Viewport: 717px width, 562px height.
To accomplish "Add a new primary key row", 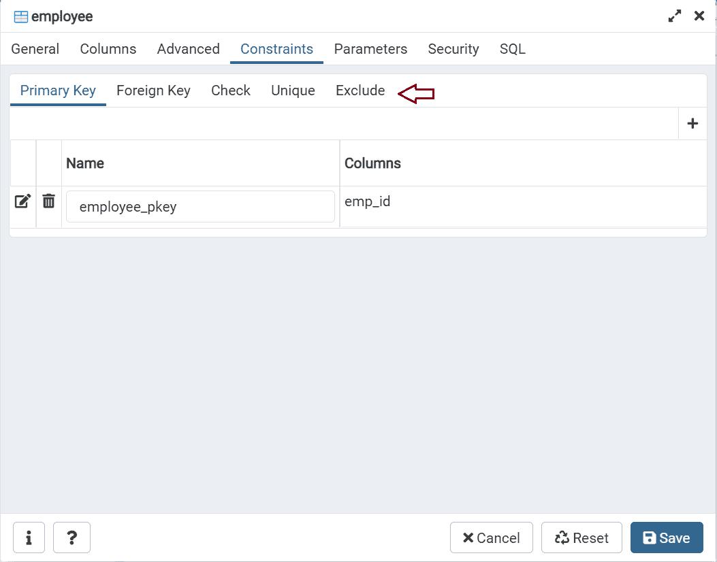I will pyautogui.click(x=692, y=124).
